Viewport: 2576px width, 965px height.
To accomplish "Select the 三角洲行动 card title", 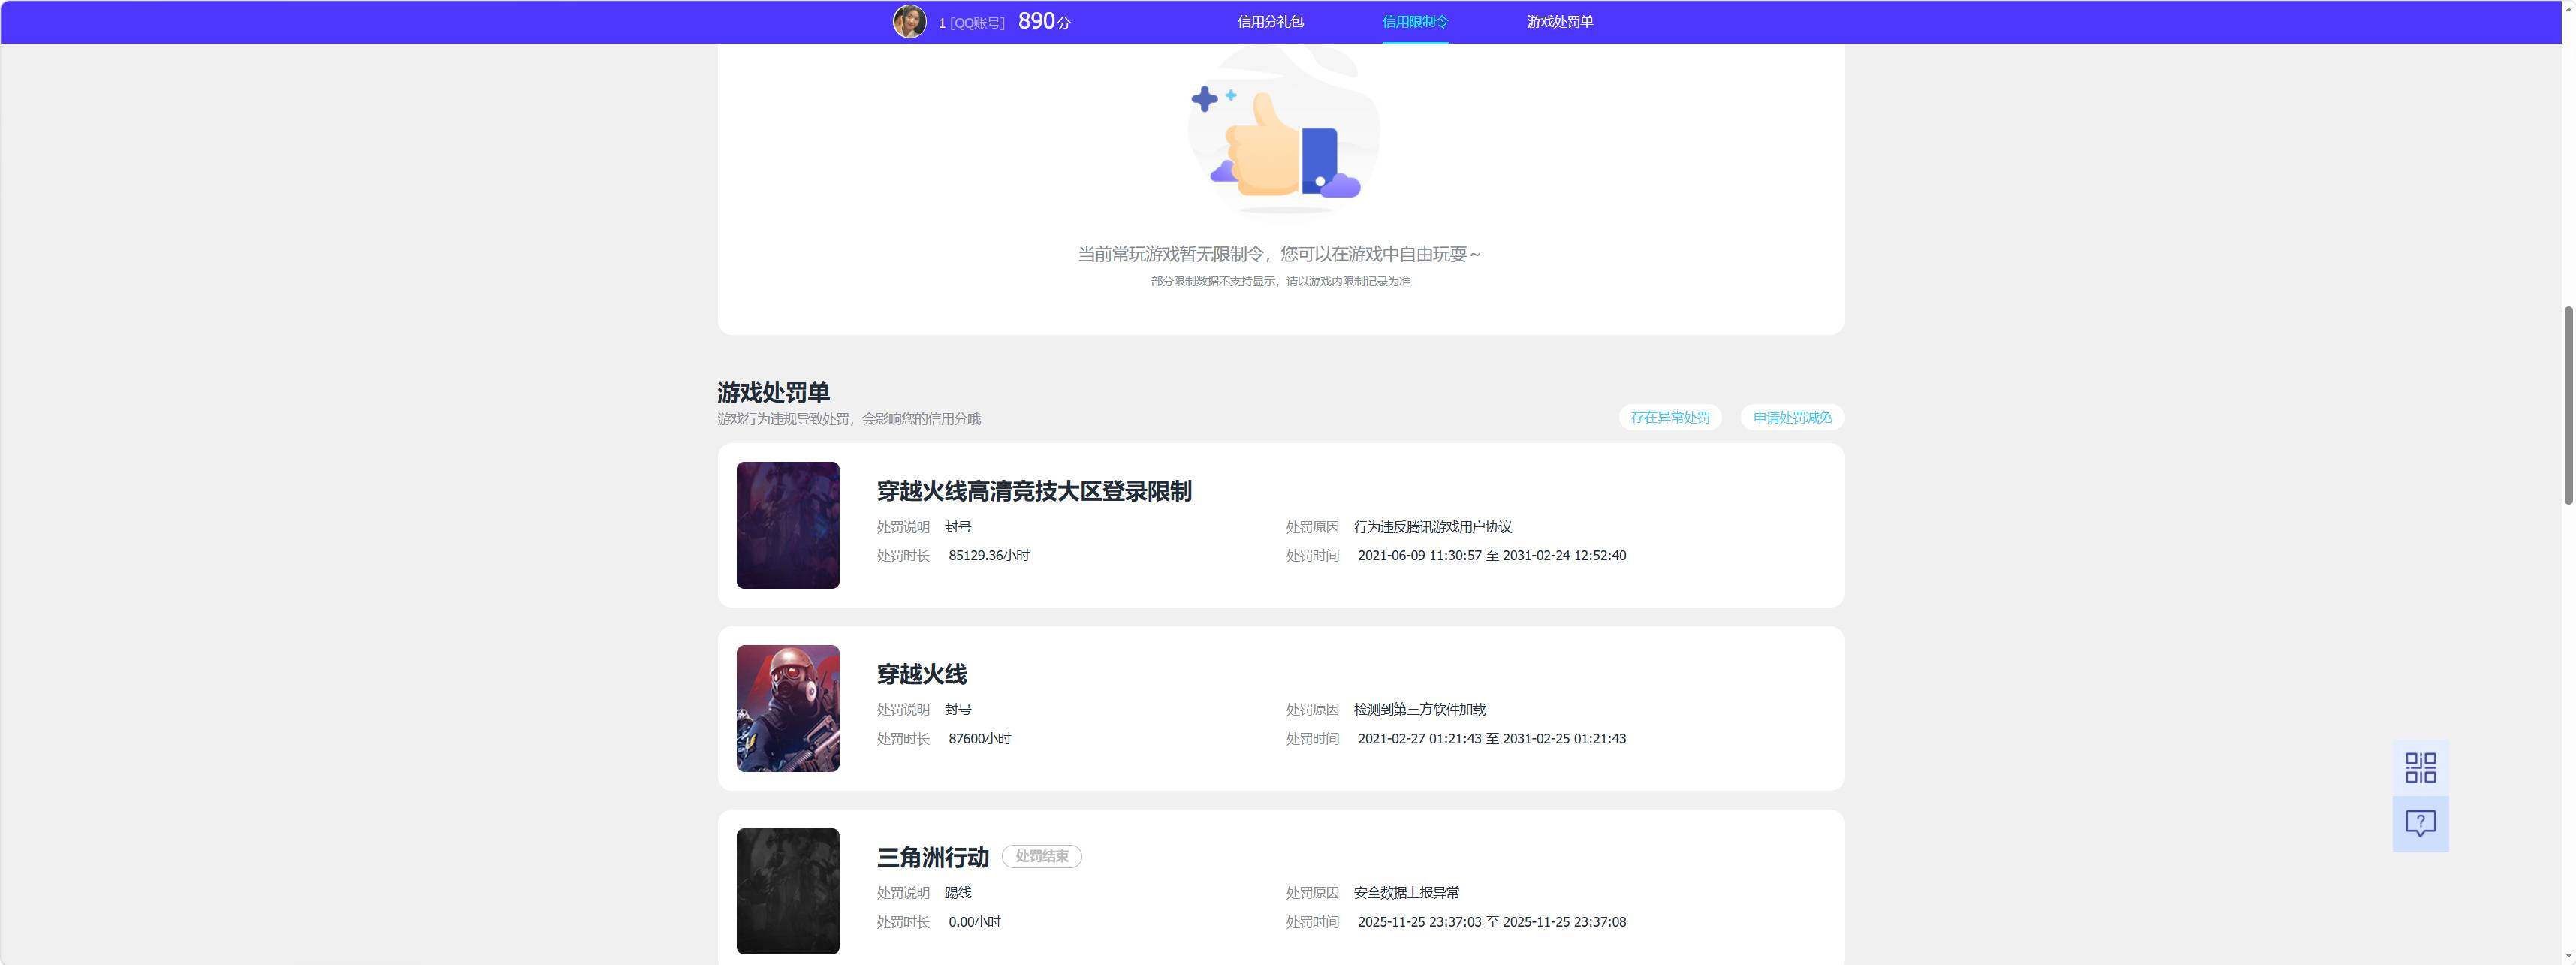I will [933, 857].
